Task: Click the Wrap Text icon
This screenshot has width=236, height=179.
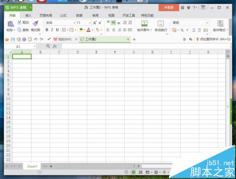Action: coord(160,24)
